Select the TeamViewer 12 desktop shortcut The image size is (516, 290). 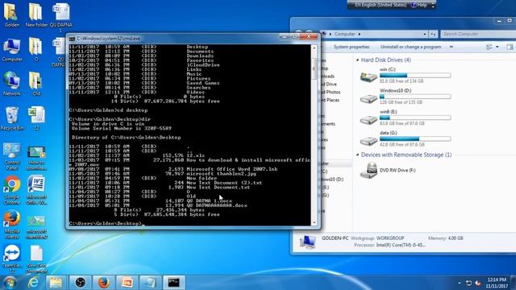click(x=12, y=259)
